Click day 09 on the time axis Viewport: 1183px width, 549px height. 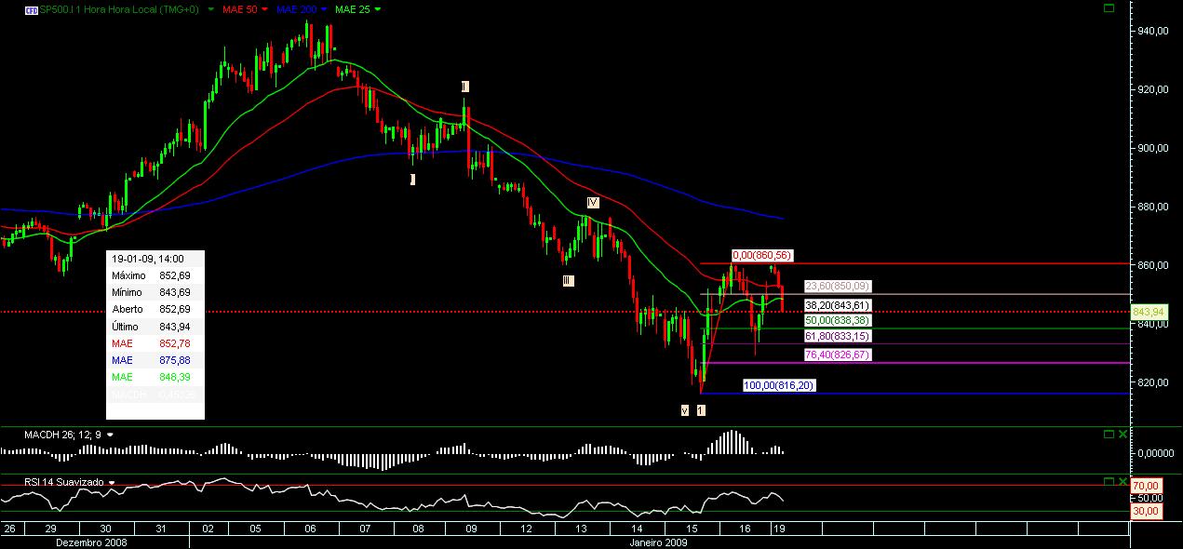[x=471, y=529]
